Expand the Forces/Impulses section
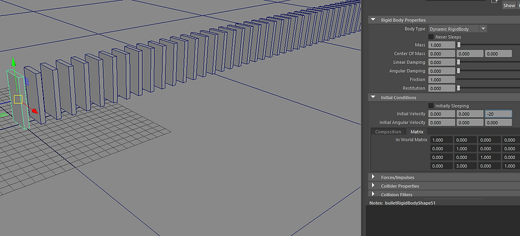The width and height of the screenshot is (520, 236). 373,177
